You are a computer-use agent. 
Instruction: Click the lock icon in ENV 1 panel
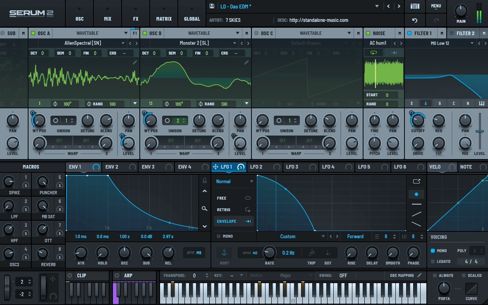point(204,180)
